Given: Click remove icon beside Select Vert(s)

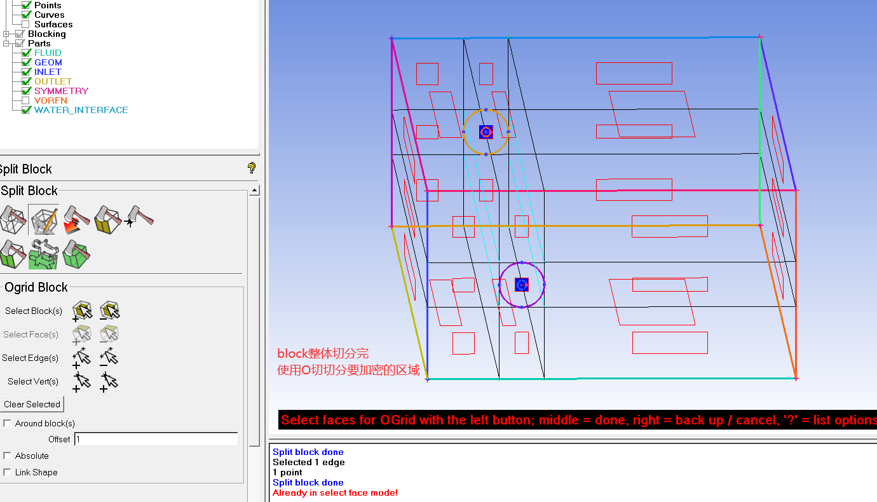Looking at the screenshot, I should click(109, 382).
